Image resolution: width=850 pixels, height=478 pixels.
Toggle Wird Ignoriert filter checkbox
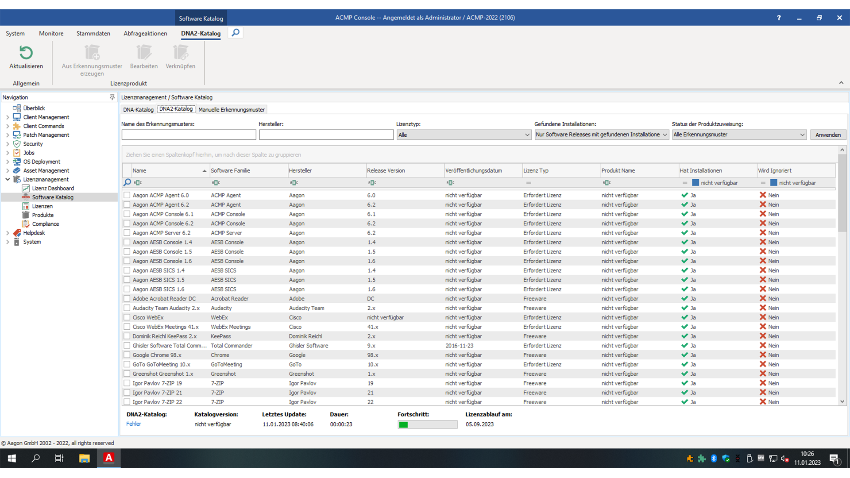coord(774,183)
